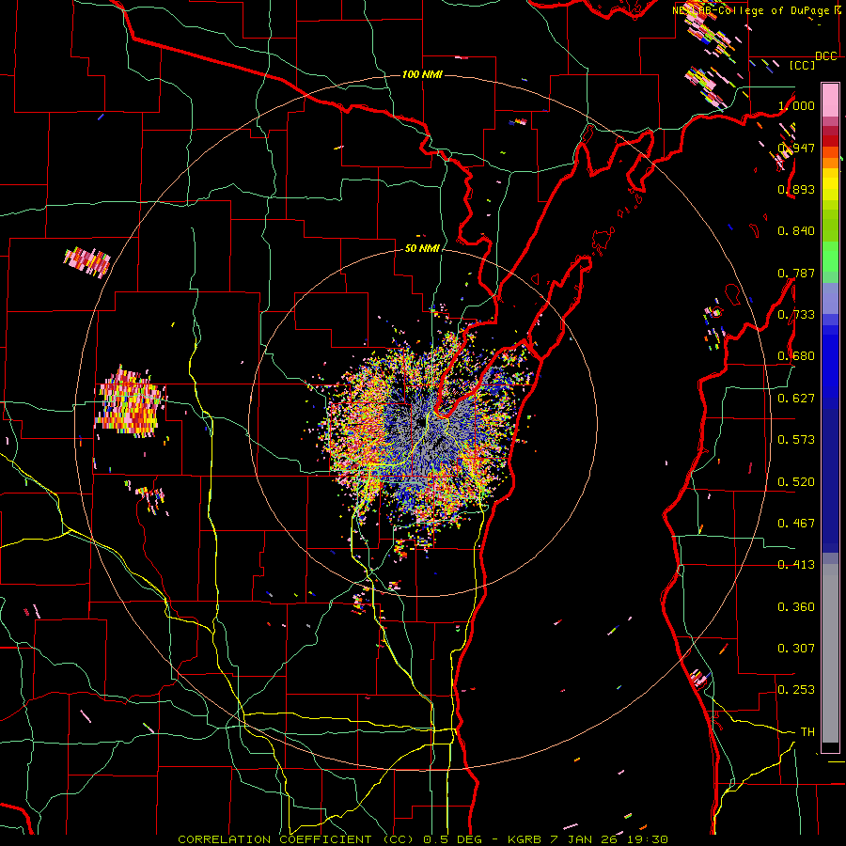The height and width of the screenshot is (846, 846).
Task: Click the 0.947 scale value
Action: tap(796, 148)
